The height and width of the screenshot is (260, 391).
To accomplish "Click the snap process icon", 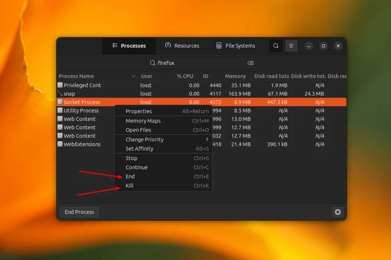I will (x=60, y=94).
